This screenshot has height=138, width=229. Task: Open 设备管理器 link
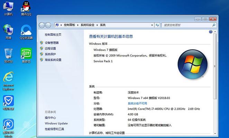[x=52, y=43]
